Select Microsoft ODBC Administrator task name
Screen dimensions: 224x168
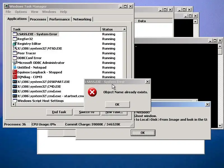[41, 63]
